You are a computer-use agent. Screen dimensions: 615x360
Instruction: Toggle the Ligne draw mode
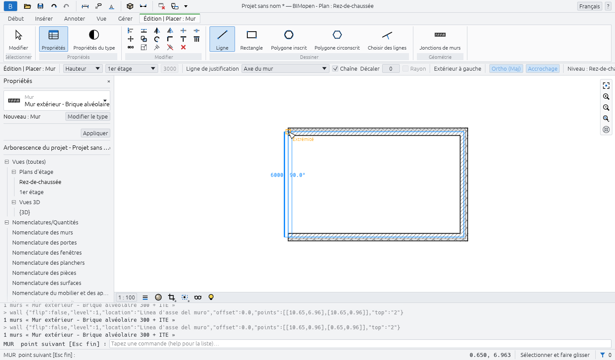[222, 39]
